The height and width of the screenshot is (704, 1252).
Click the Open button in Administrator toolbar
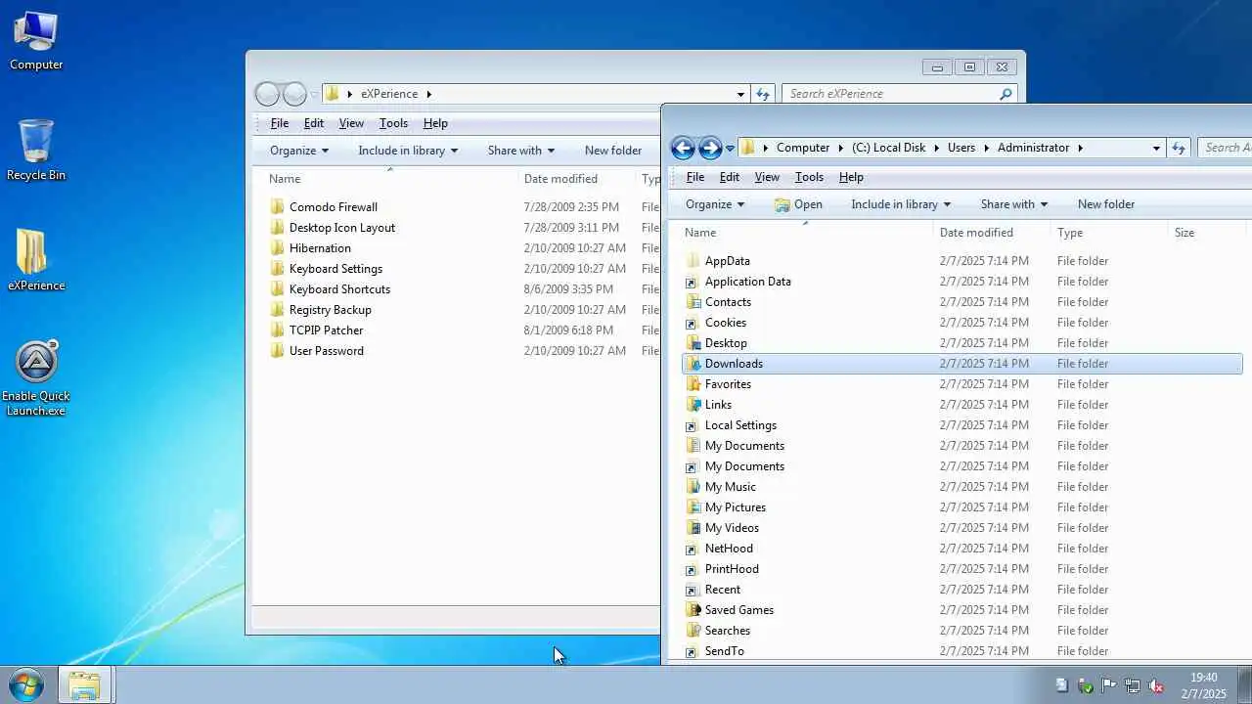click(x=798, y=204)
